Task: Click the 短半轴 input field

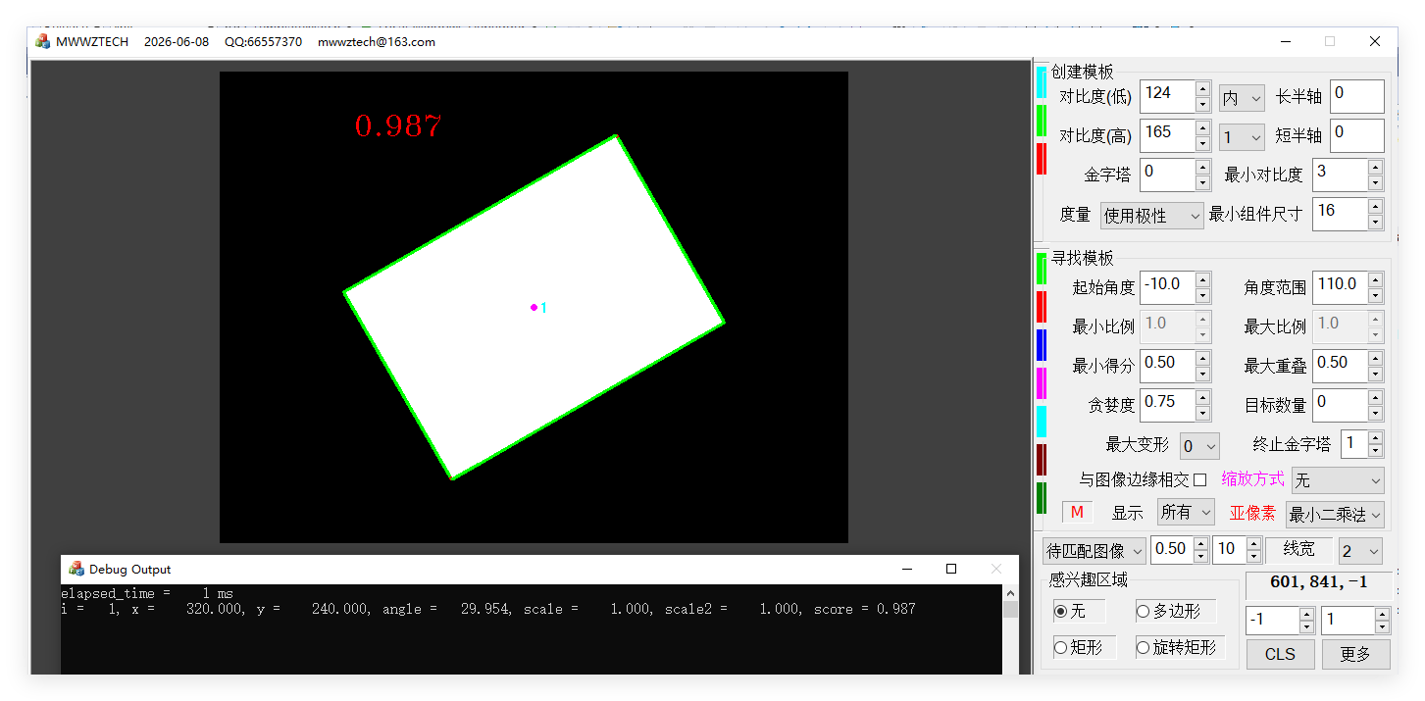Action: click(1356, 135)
